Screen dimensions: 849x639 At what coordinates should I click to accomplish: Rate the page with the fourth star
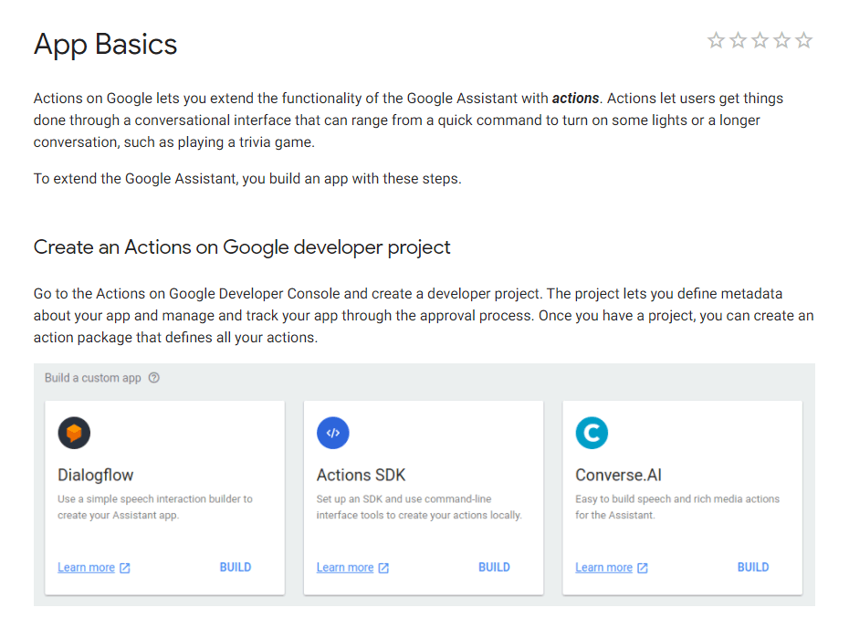pyautogui.click(x=781, y=40)
